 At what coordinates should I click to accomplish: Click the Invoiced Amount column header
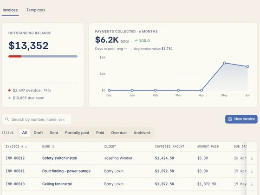[169, 147]
